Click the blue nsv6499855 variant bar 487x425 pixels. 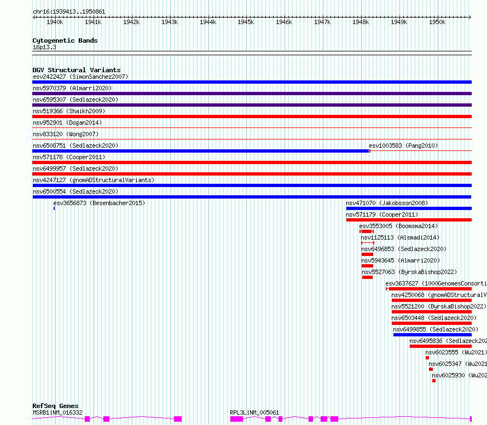(432, 335)
